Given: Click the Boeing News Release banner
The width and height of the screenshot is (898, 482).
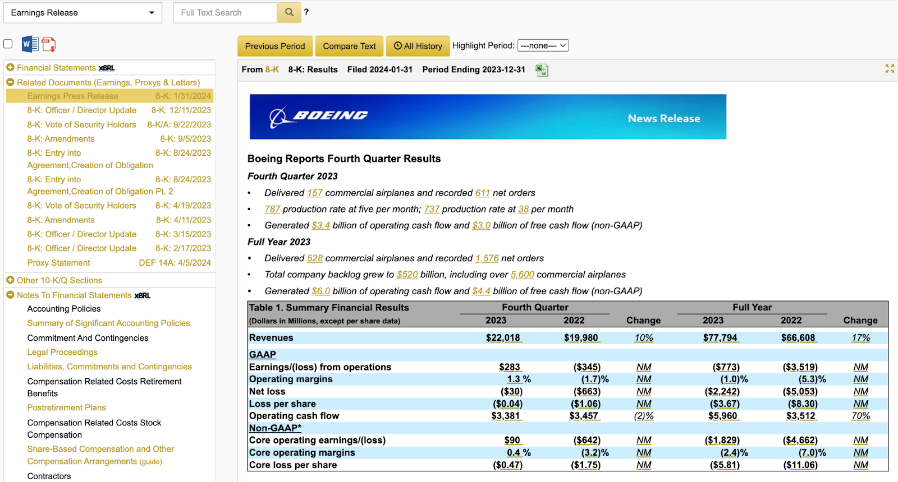Looking at the screenshot, I should pos(488,117).
